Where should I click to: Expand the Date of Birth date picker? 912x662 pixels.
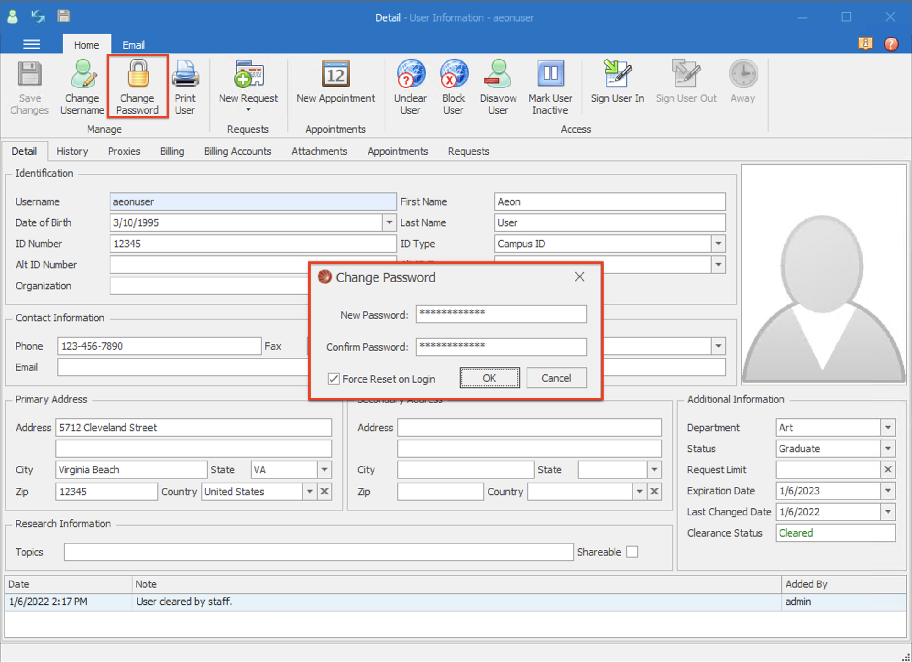[x=389, y=222]
